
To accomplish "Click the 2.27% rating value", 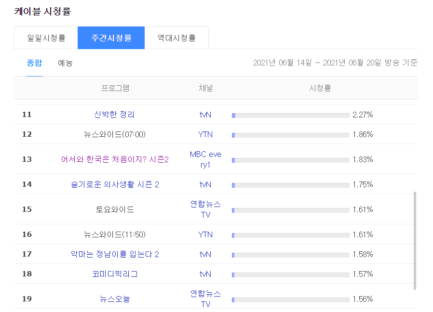I will pos(363,115).
